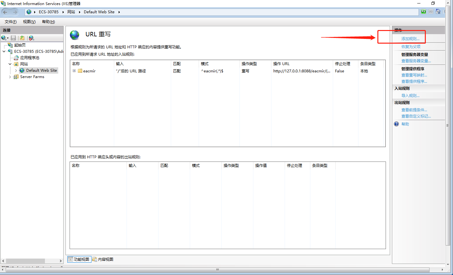Click the URL 重写 globe icon

75,35
